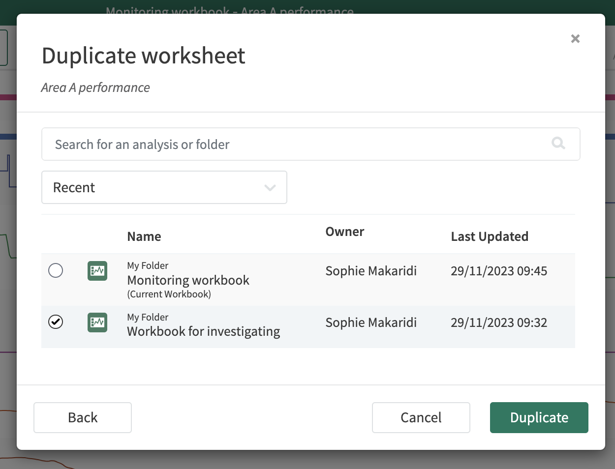The height and width of the screenshot is (469, 615).
Task: Click the magnifying glass search icon
Action: click(558, 144)
